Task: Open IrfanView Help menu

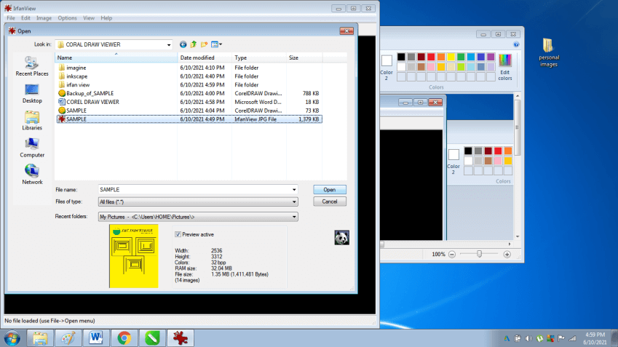Action: 106,18
